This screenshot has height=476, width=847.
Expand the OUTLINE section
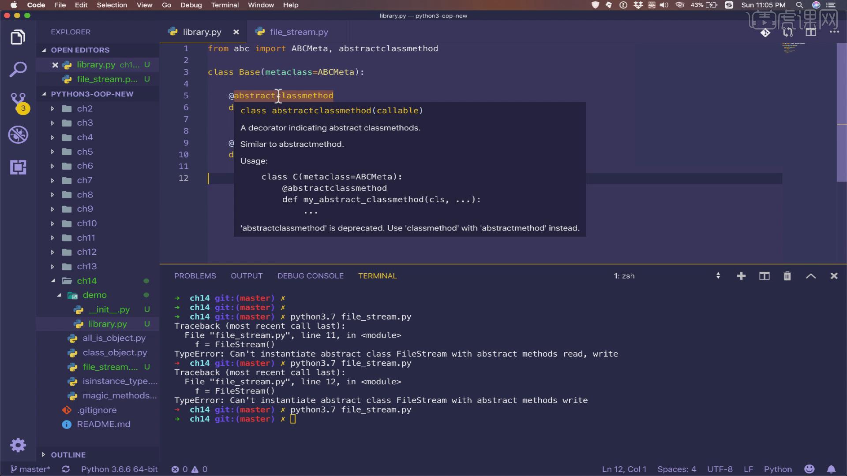[x=68, y=454]
